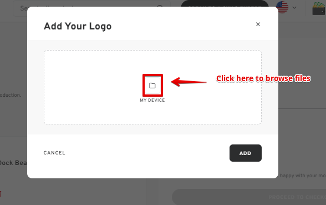The height and width of the screenshot is (205, 326).
Task: Click the dimmed Proceed to Checkout button
Action: coord(249,197)
